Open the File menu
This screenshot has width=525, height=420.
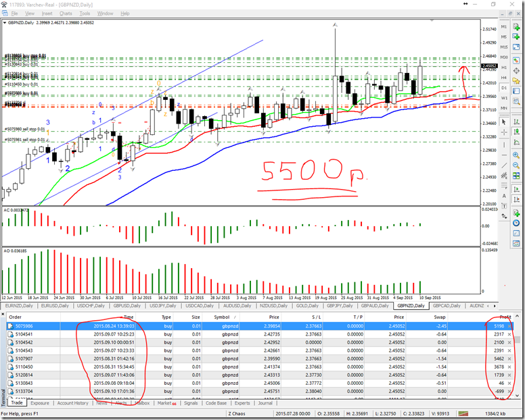[x=14, y=14]
